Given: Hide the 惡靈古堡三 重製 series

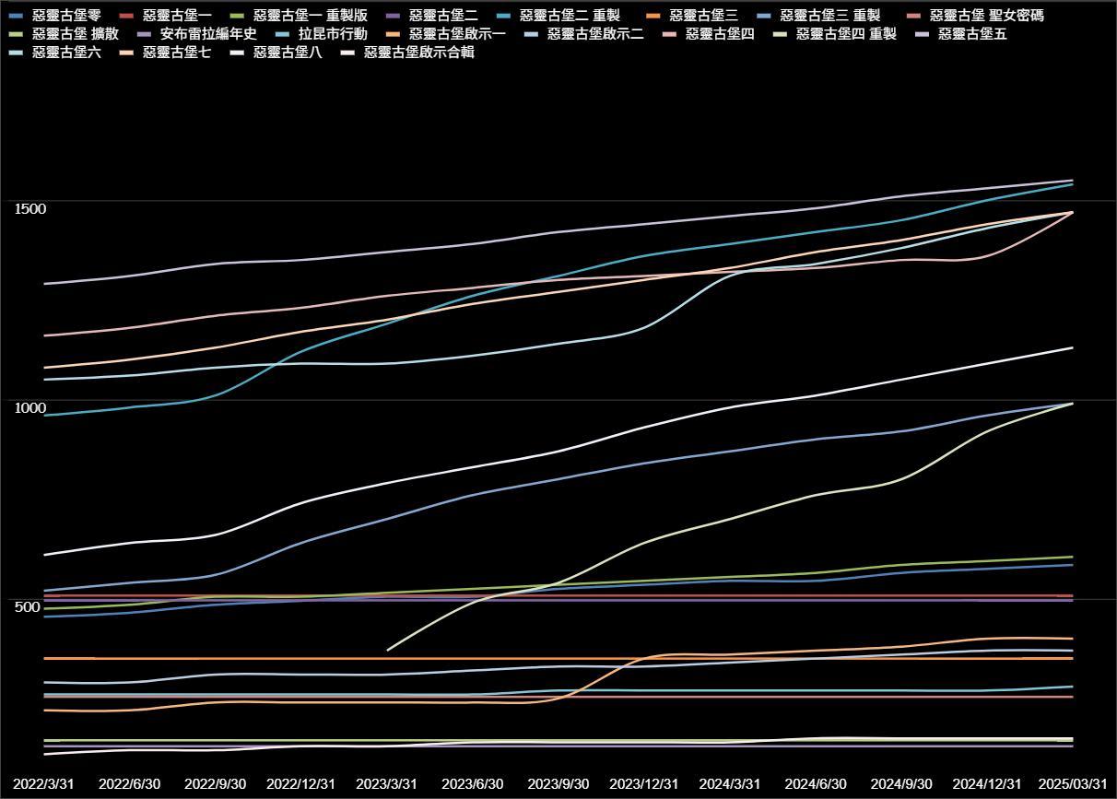Looking at the screenshot, I should coord(817,16).
